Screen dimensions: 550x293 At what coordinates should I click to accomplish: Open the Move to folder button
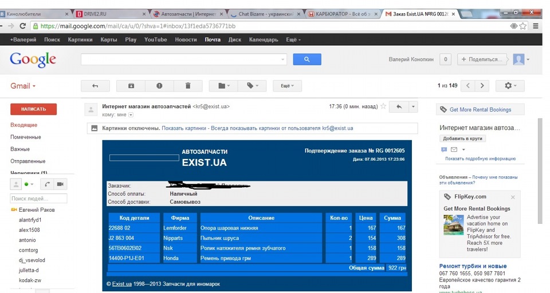coord(223,86)
